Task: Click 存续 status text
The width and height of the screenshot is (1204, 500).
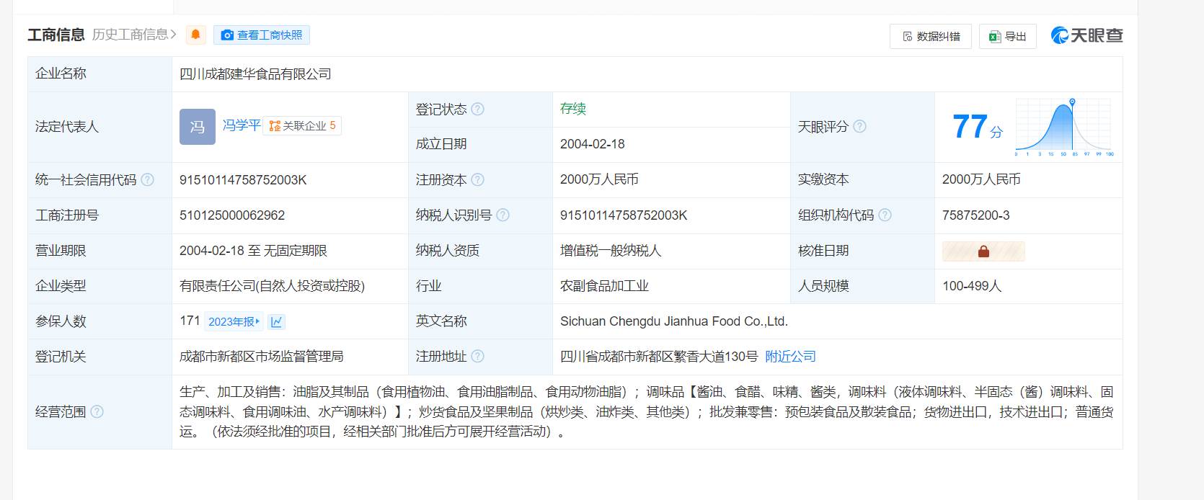Action: point(573,109)
